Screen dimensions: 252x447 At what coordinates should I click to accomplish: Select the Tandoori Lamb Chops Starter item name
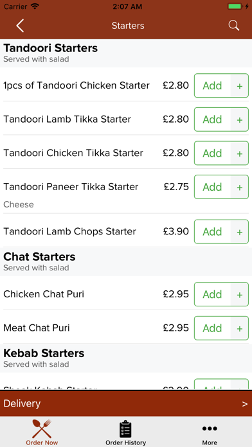pyautogui.click(x=69, y=231)
